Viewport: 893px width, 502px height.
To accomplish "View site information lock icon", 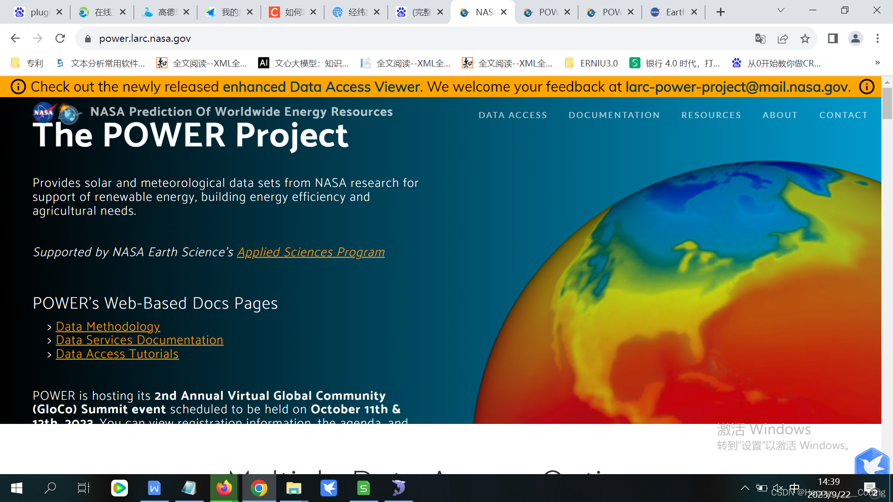I will (87, 39).
